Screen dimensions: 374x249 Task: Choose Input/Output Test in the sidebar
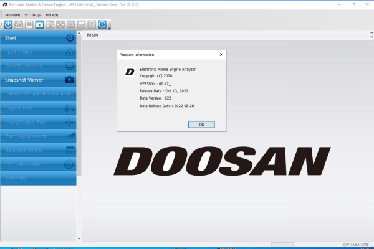[x=38, y=122]
